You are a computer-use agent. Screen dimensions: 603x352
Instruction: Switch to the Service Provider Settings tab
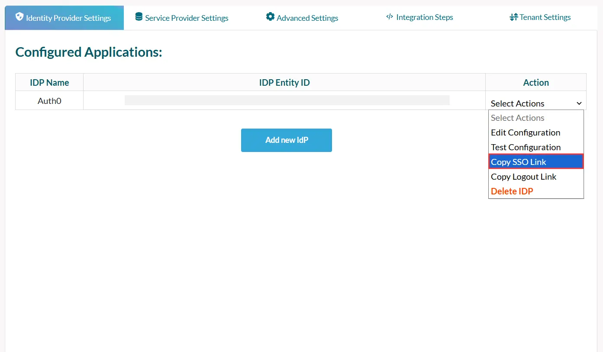[x=186, y=18]
